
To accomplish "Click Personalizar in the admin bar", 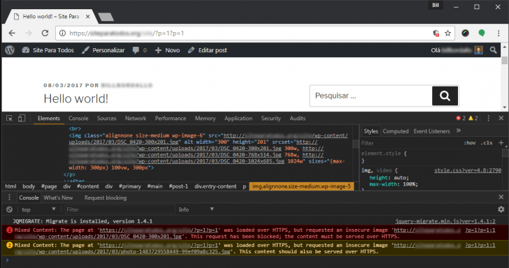I will [x=103, y=50].
